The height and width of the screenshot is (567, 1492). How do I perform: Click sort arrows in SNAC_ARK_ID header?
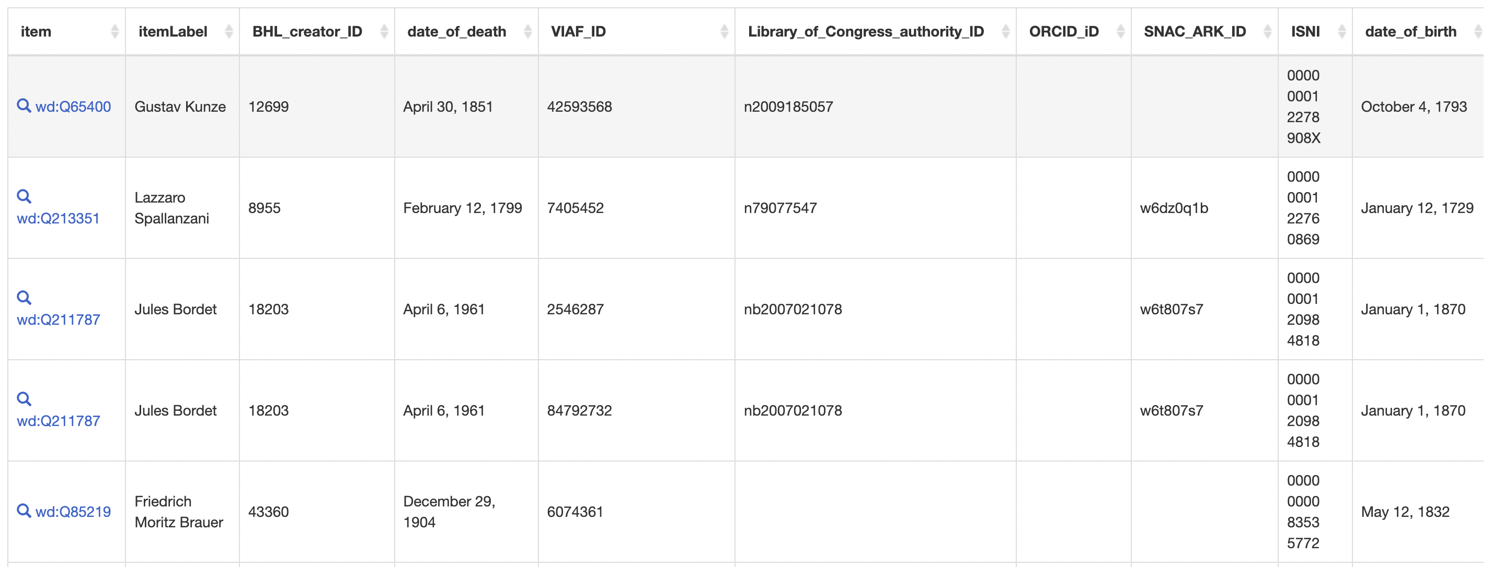pos(1267,32)
